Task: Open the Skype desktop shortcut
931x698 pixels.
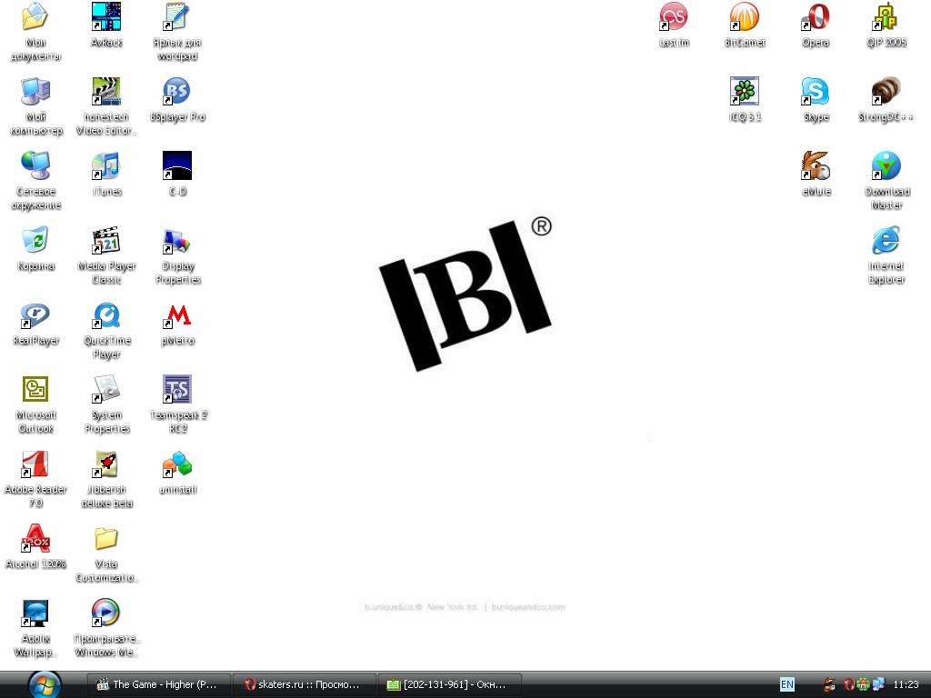Action: pyautogui.click(x=816, y=92)
